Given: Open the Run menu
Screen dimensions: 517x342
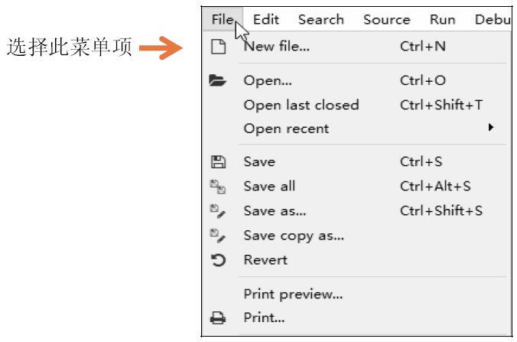Looking at the screenshot, I should coord(442,19).
